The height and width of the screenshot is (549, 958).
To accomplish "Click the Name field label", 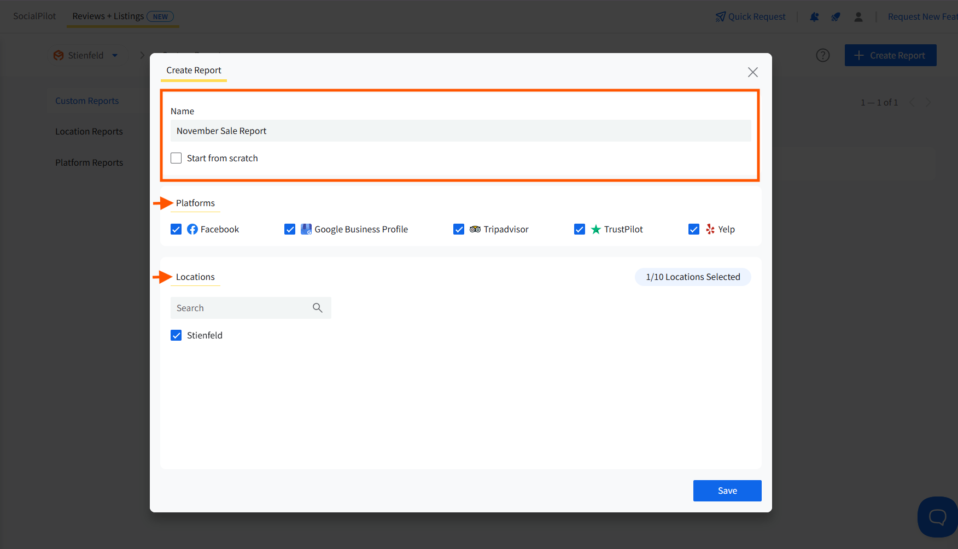I will coord(182,111).
